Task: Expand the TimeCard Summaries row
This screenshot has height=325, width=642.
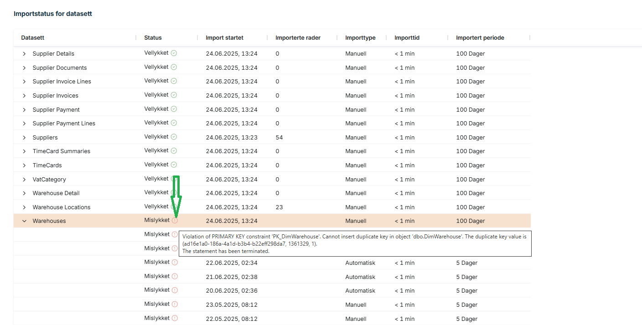Action: [x=25, y=151]
